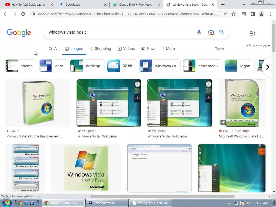Filter results by windows xp chip

point(160,66)
